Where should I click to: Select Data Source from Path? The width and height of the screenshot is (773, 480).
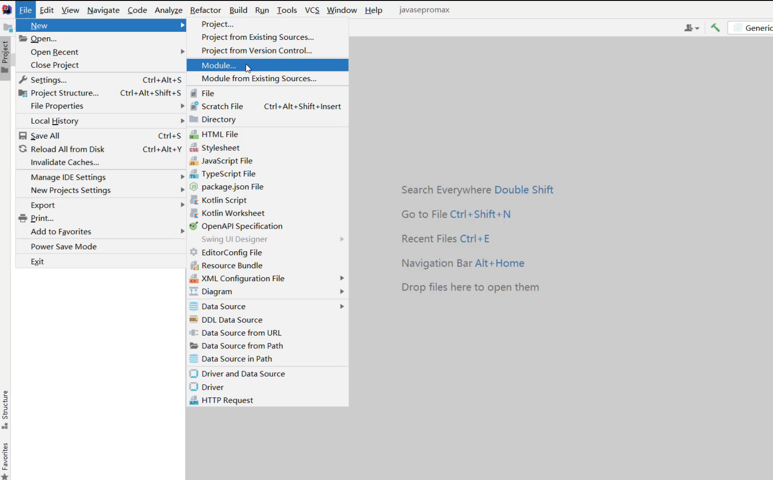[x=267, y=346]
